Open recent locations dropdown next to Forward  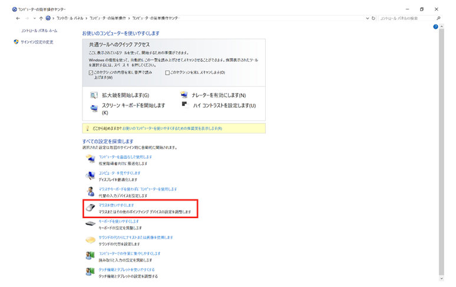click(35, 18)
